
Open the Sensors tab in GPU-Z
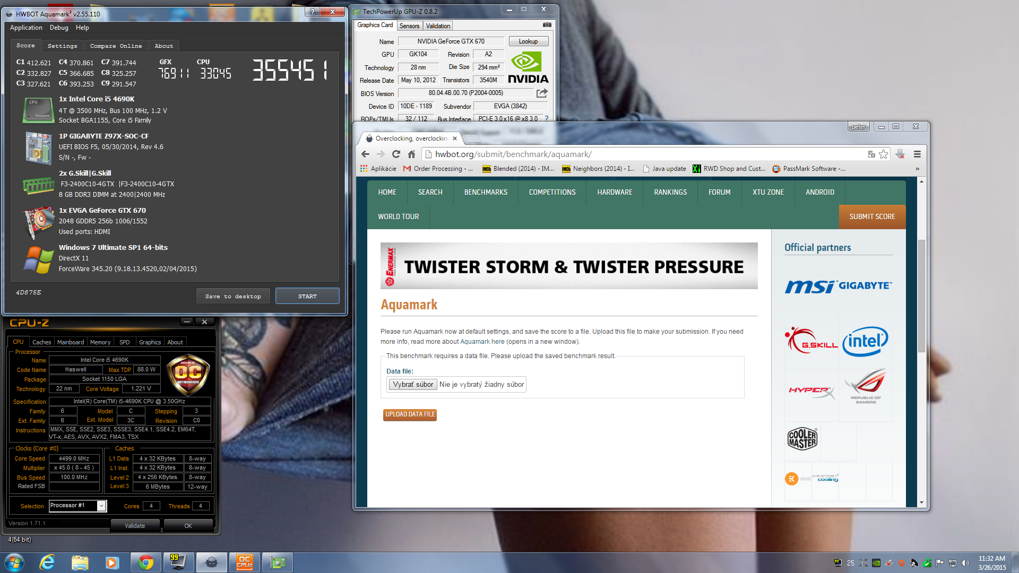click(409, 26)
